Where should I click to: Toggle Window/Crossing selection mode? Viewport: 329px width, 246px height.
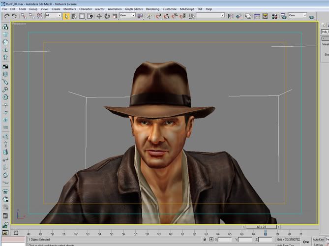pyautogui.click(x=90, y=16)
